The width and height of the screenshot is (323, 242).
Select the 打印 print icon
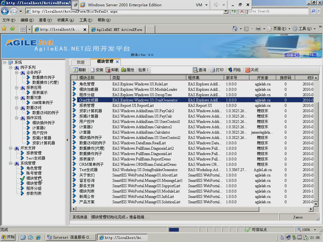coord(212,70)
